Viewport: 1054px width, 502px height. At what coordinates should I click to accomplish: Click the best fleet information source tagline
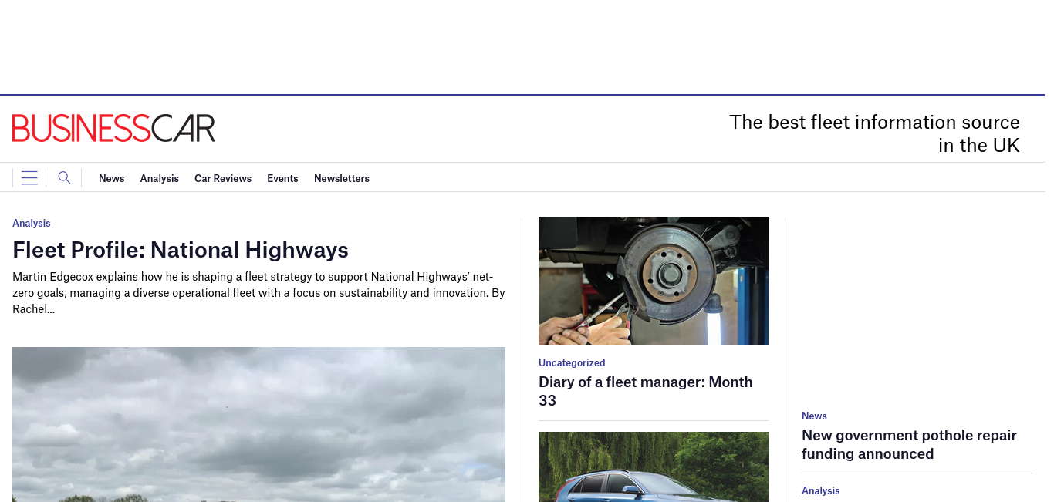point(874,133)
